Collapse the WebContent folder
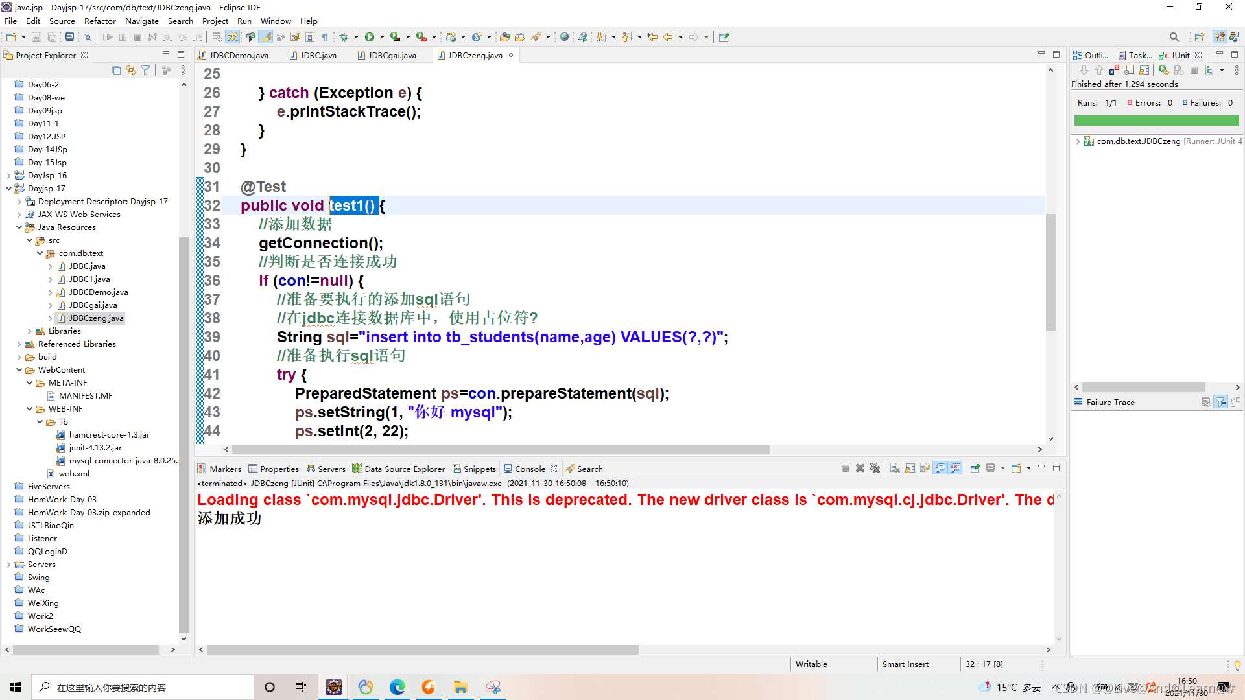 (19, 370)
